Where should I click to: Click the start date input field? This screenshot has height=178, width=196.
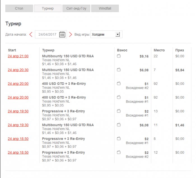(x=47, y=34)
